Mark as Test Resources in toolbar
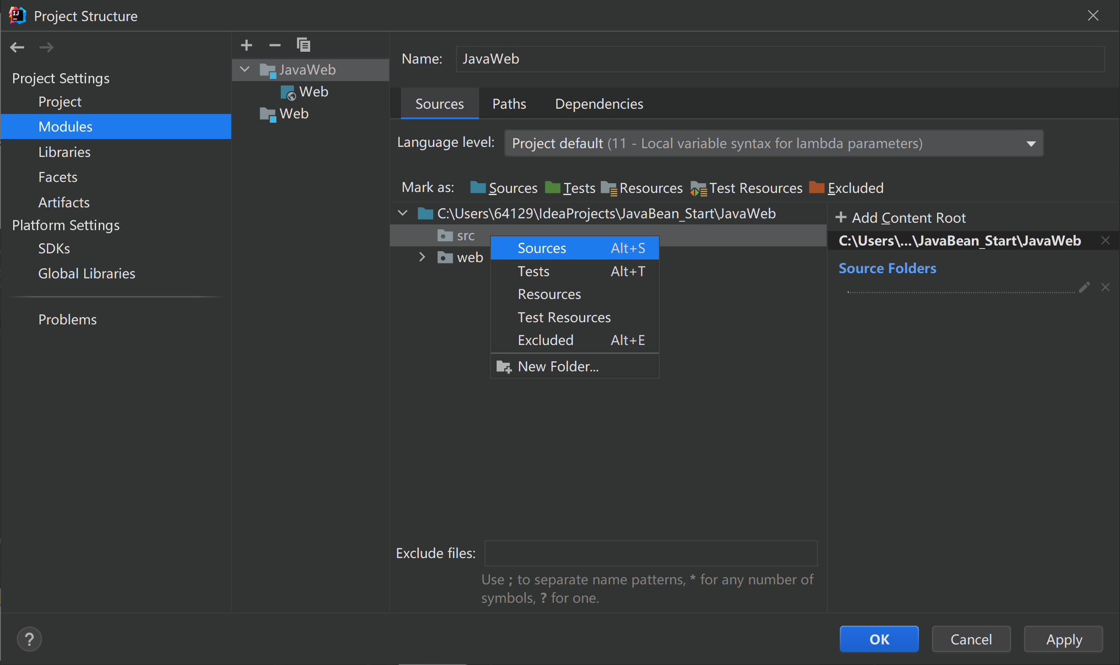 point(747,188)
